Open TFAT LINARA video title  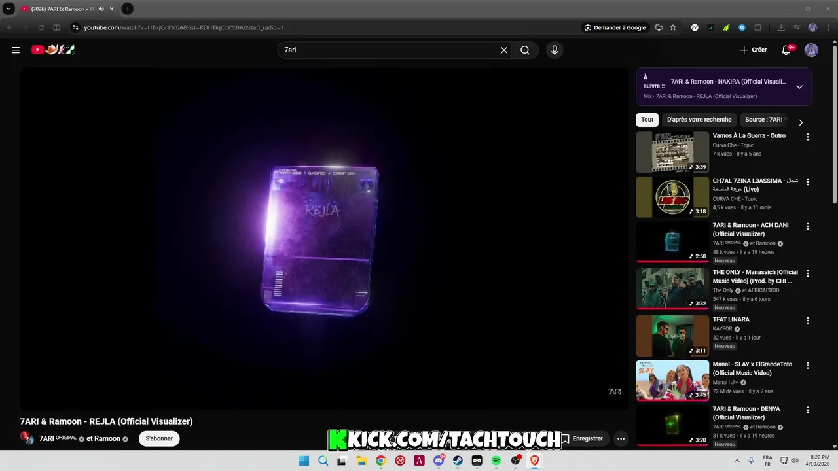(x=731, y=319)
